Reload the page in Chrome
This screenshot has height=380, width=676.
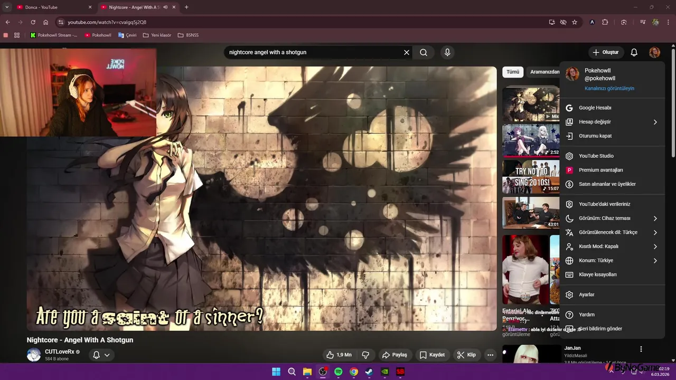pyautogui.click(x=33, y=22)
